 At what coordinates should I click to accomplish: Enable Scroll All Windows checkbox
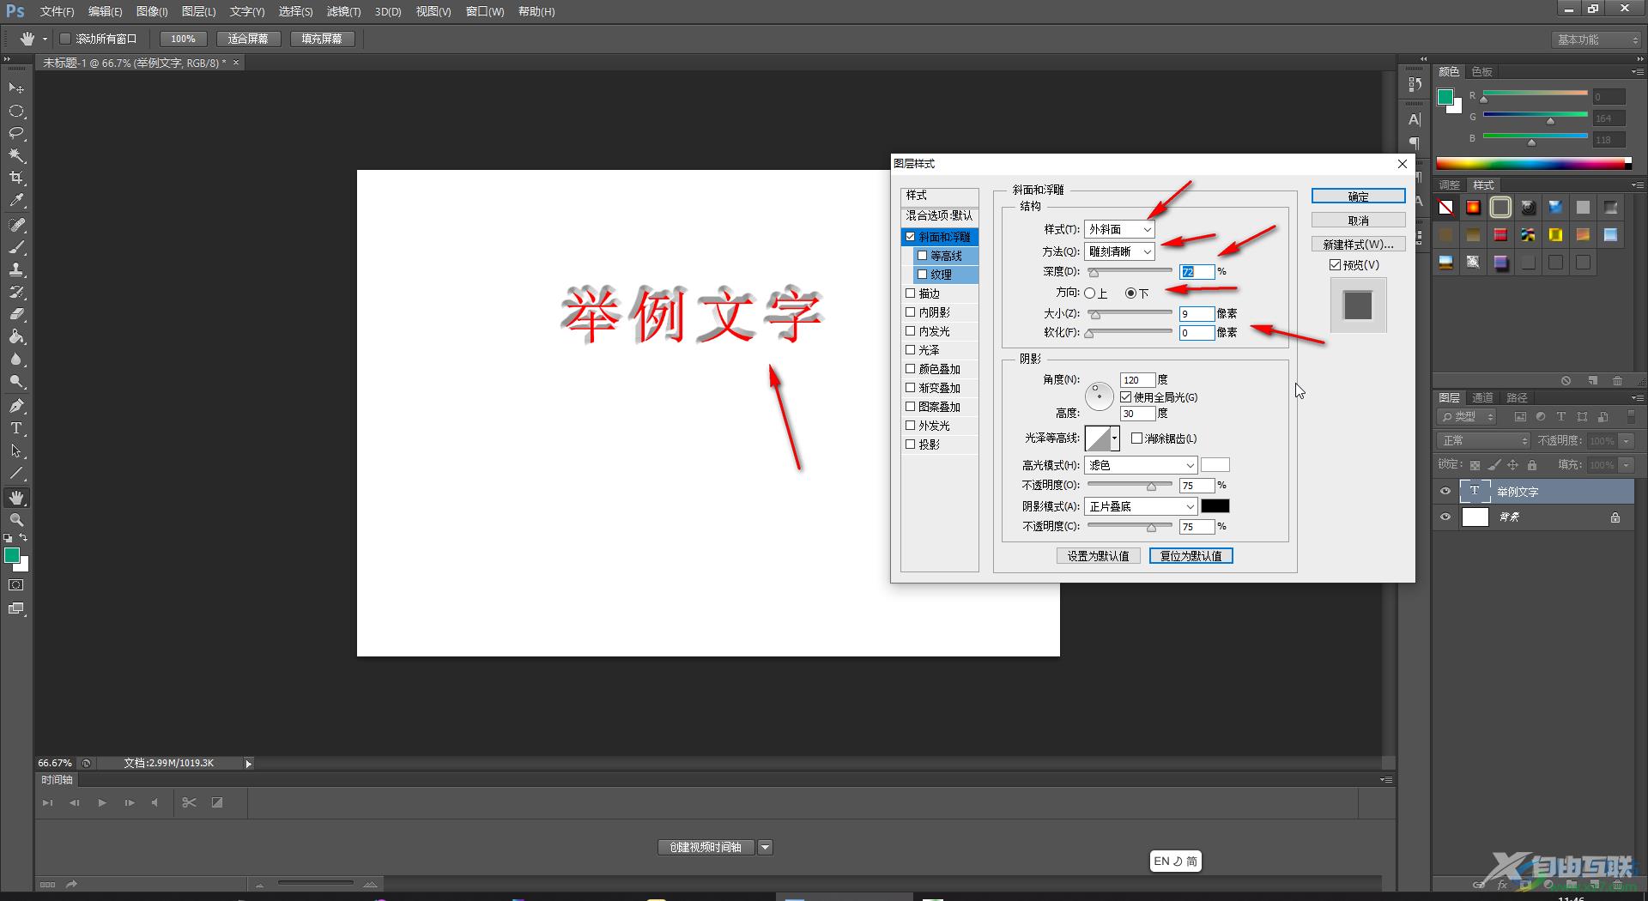pyautogui.click(x=65, y=39)
